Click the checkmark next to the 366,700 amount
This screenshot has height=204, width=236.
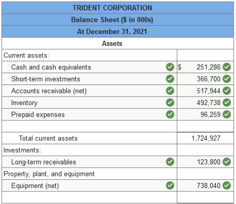click(227, 79)
